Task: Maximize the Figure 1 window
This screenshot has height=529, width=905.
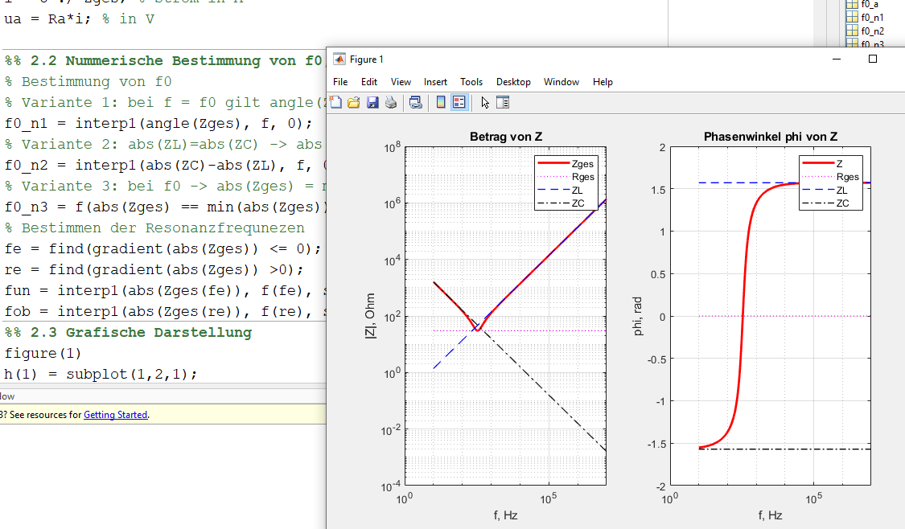Action: pyautogui.click(x=873, y=59)
